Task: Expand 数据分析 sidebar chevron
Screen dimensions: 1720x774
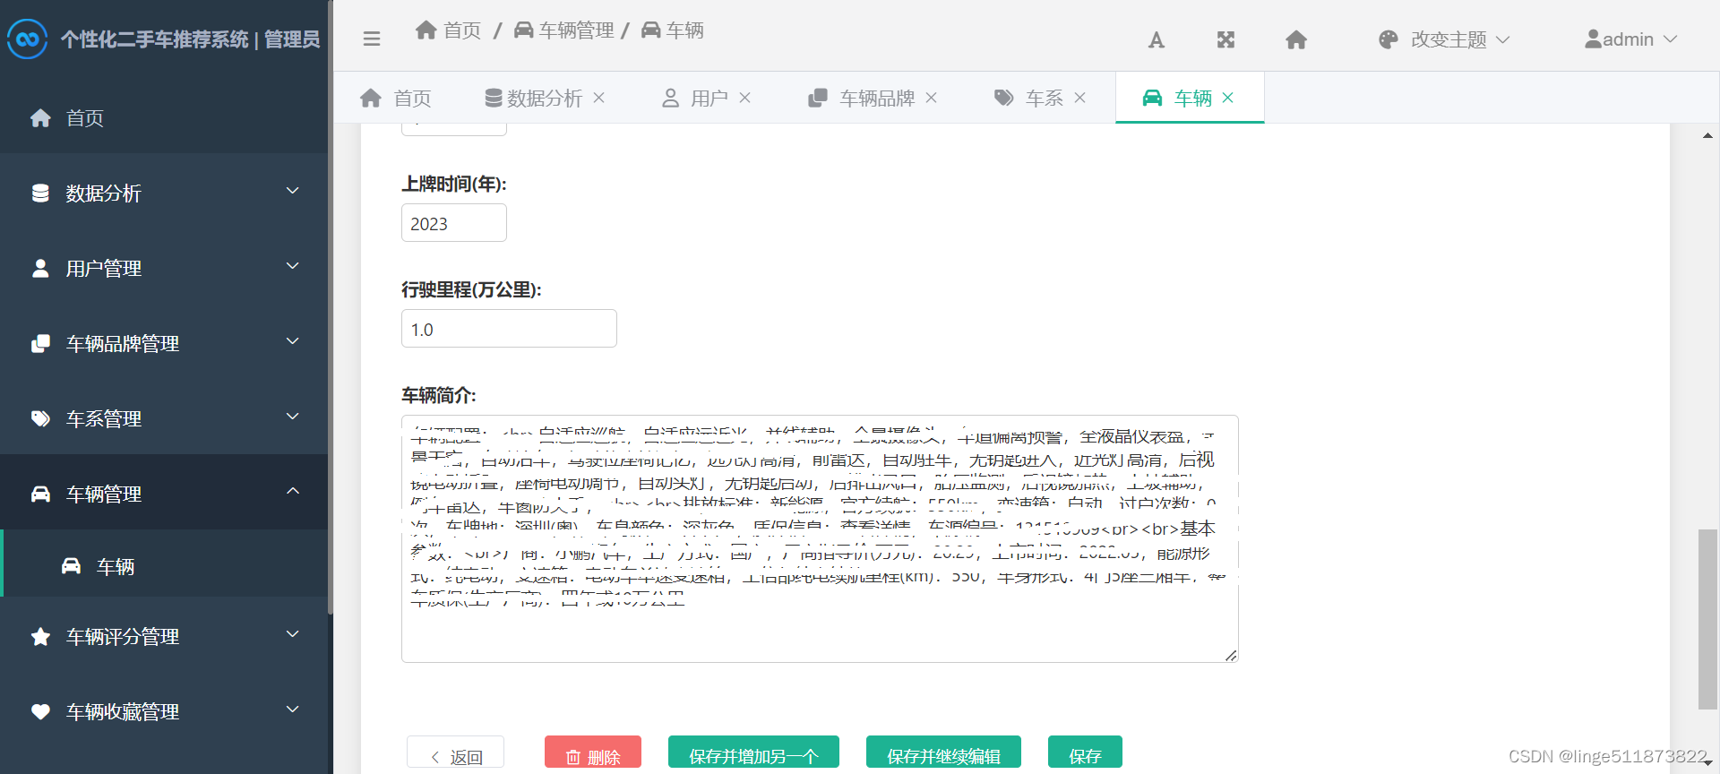Action: (292, 191)
